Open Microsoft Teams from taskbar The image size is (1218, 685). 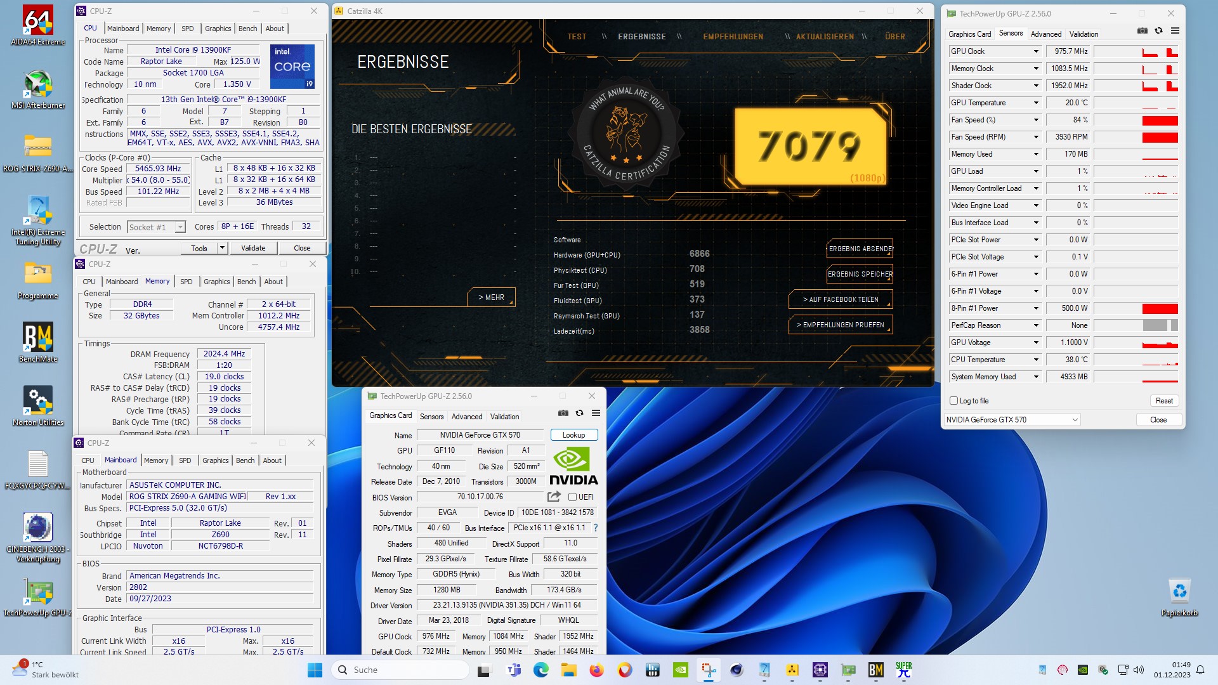(513, 670)
